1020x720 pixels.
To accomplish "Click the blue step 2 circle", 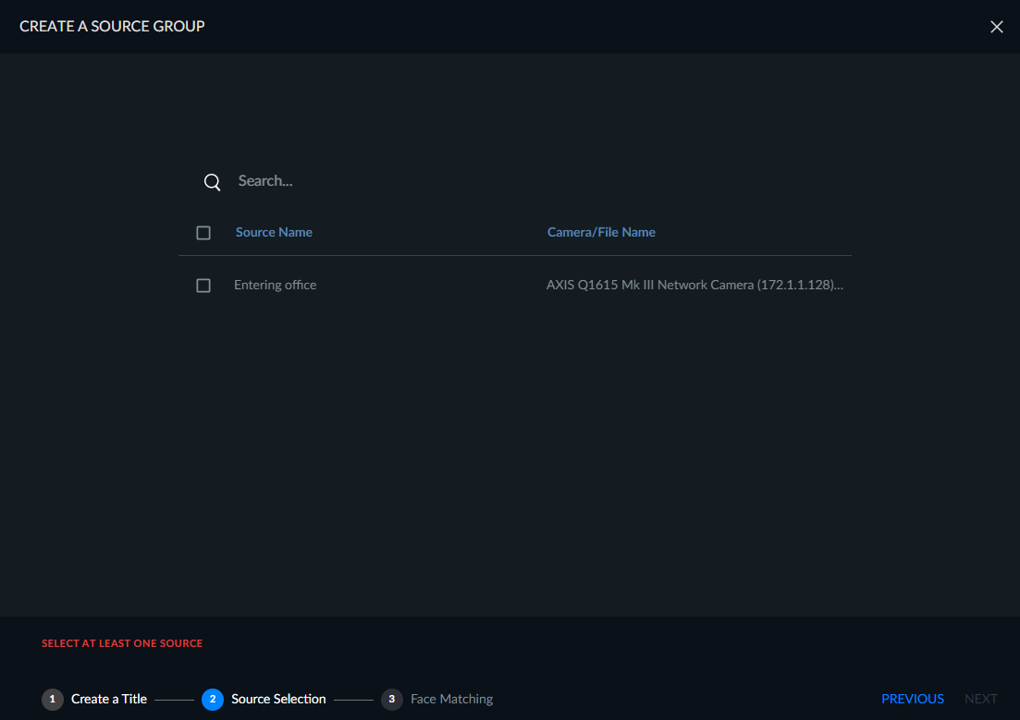I will point(213,699).
